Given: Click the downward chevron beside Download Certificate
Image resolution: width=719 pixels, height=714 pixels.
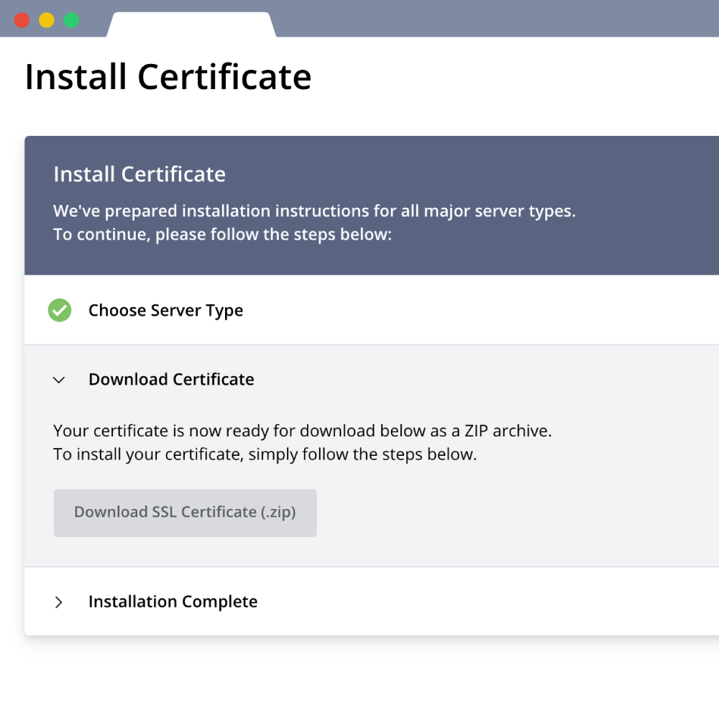Looking at the screenshot, I should (59, 380).
